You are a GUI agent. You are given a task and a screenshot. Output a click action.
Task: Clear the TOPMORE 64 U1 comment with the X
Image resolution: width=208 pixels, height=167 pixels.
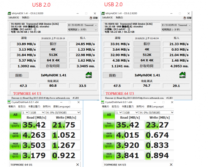tap(78, 165)
